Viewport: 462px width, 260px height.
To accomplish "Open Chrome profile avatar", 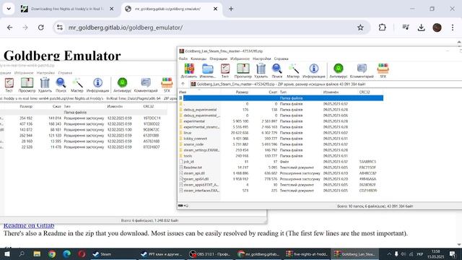I will coord(437,27).
